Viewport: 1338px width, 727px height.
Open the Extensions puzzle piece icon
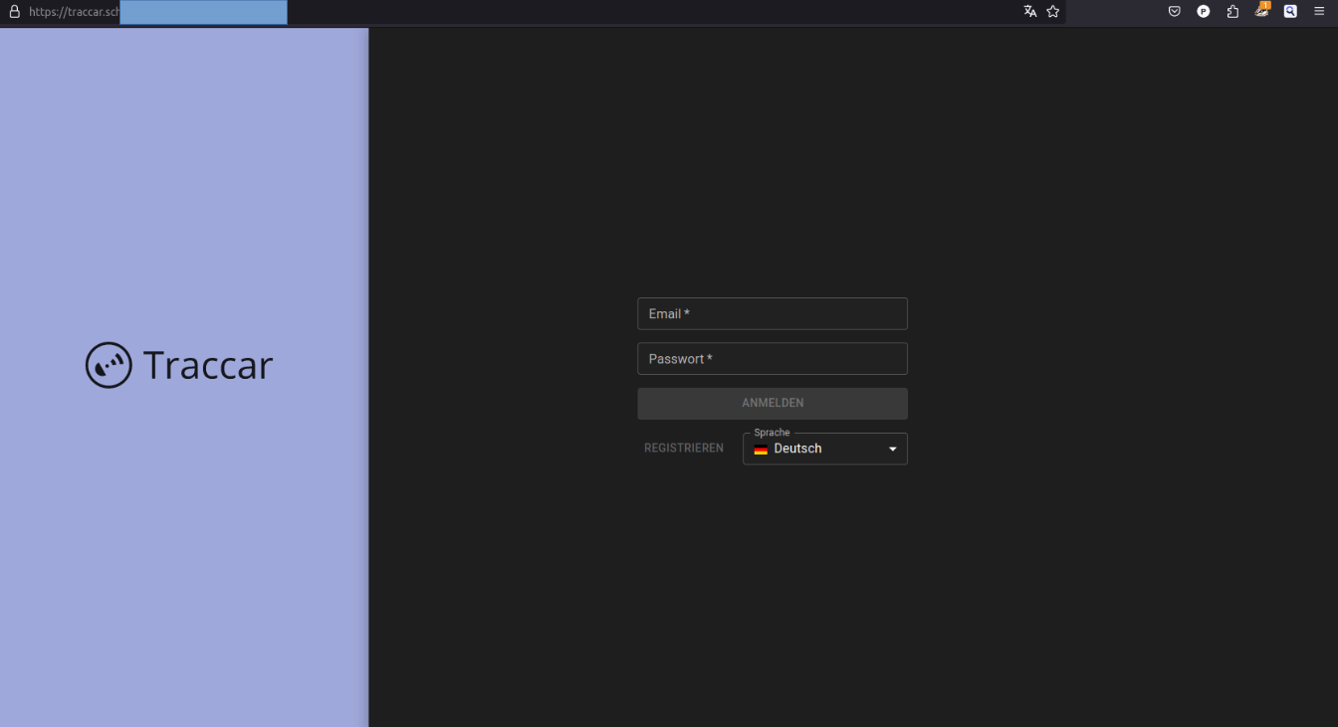pyautogui.click(x=1232, y=12)
